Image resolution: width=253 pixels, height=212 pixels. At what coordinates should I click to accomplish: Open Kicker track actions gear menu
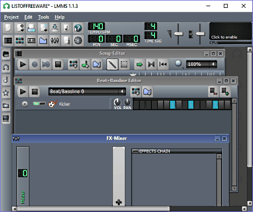coord(25,103)
